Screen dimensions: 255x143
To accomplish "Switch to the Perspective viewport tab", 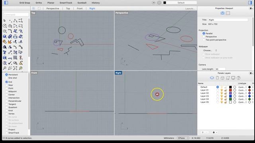I will pyautogui.click(x=53, y=8).
